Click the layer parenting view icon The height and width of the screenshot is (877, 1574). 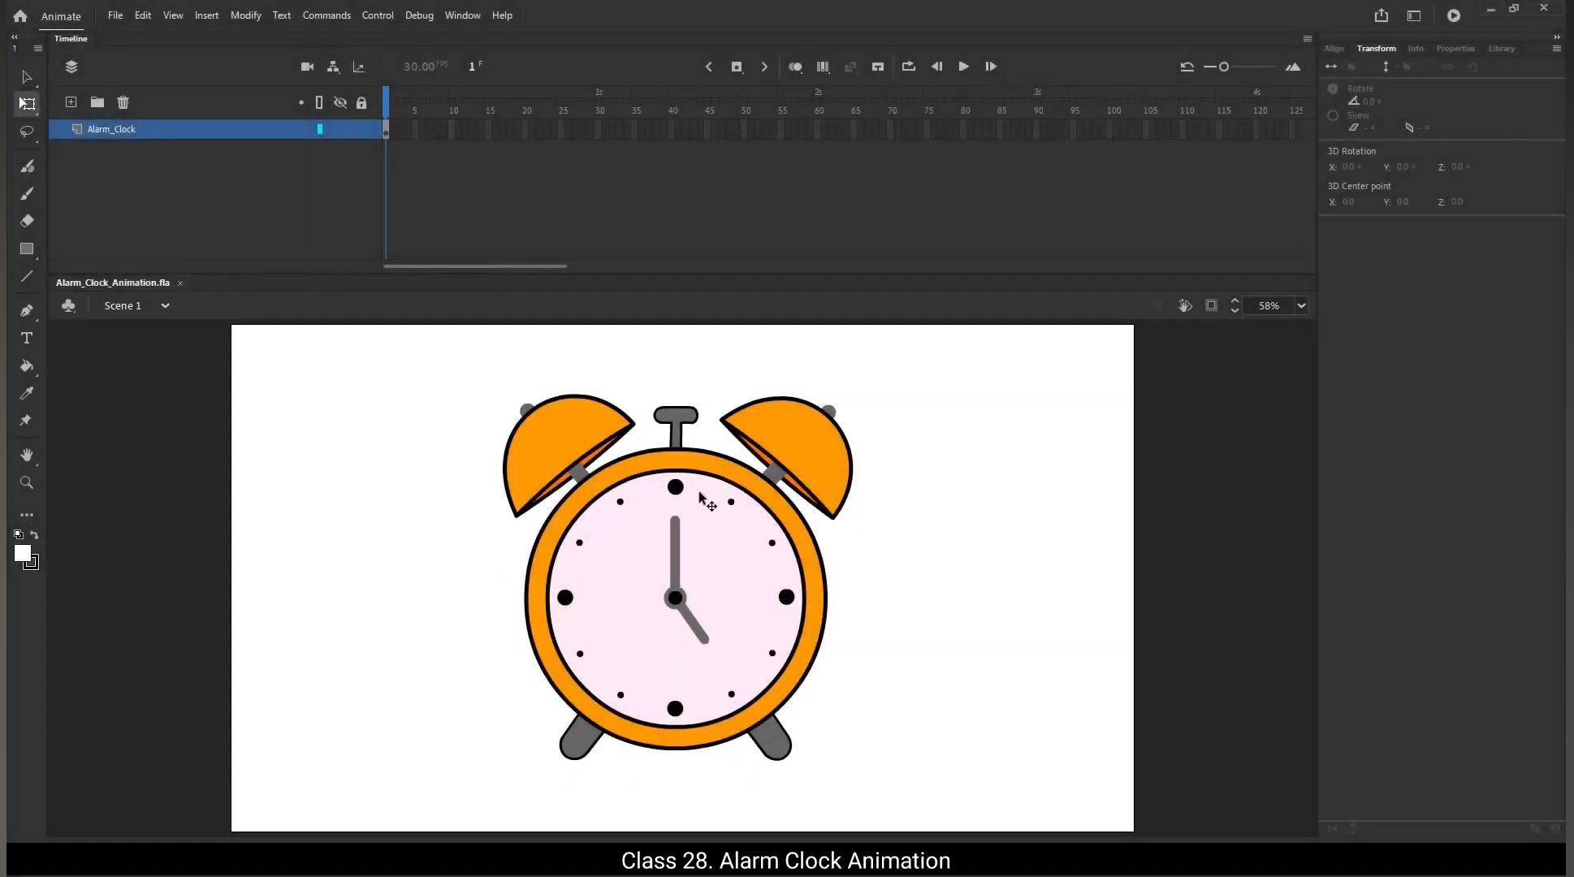pos(333,67)
